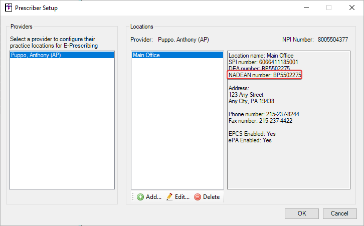Click the Prescriber Setup title bar icon

[x=8, y=8]
